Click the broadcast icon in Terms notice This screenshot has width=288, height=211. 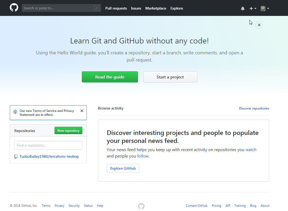(x=15, y=112)
